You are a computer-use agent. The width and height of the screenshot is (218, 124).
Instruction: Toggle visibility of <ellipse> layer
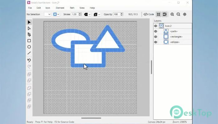click(156, 42)
